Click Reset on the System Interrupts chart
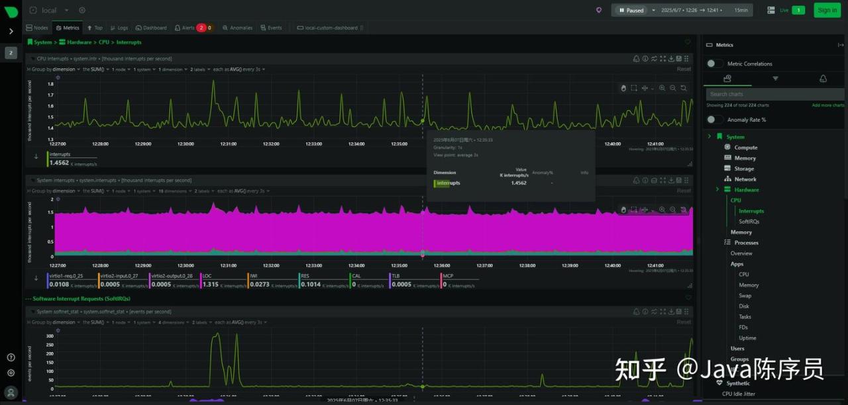Screen dimensions: 848x405 (x=684, y=191)
